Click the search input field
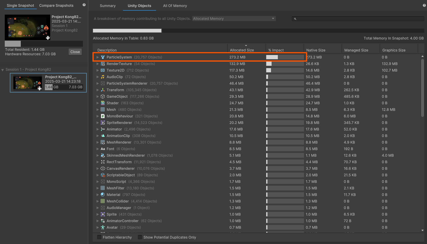Viewport: 427px width, 244px height. click(x=358, y=18)
